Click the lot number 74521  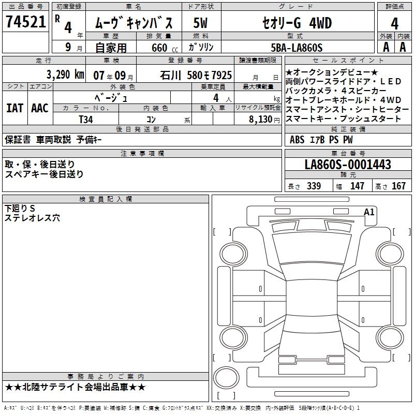pyautogui.click(x=25, y=23)
